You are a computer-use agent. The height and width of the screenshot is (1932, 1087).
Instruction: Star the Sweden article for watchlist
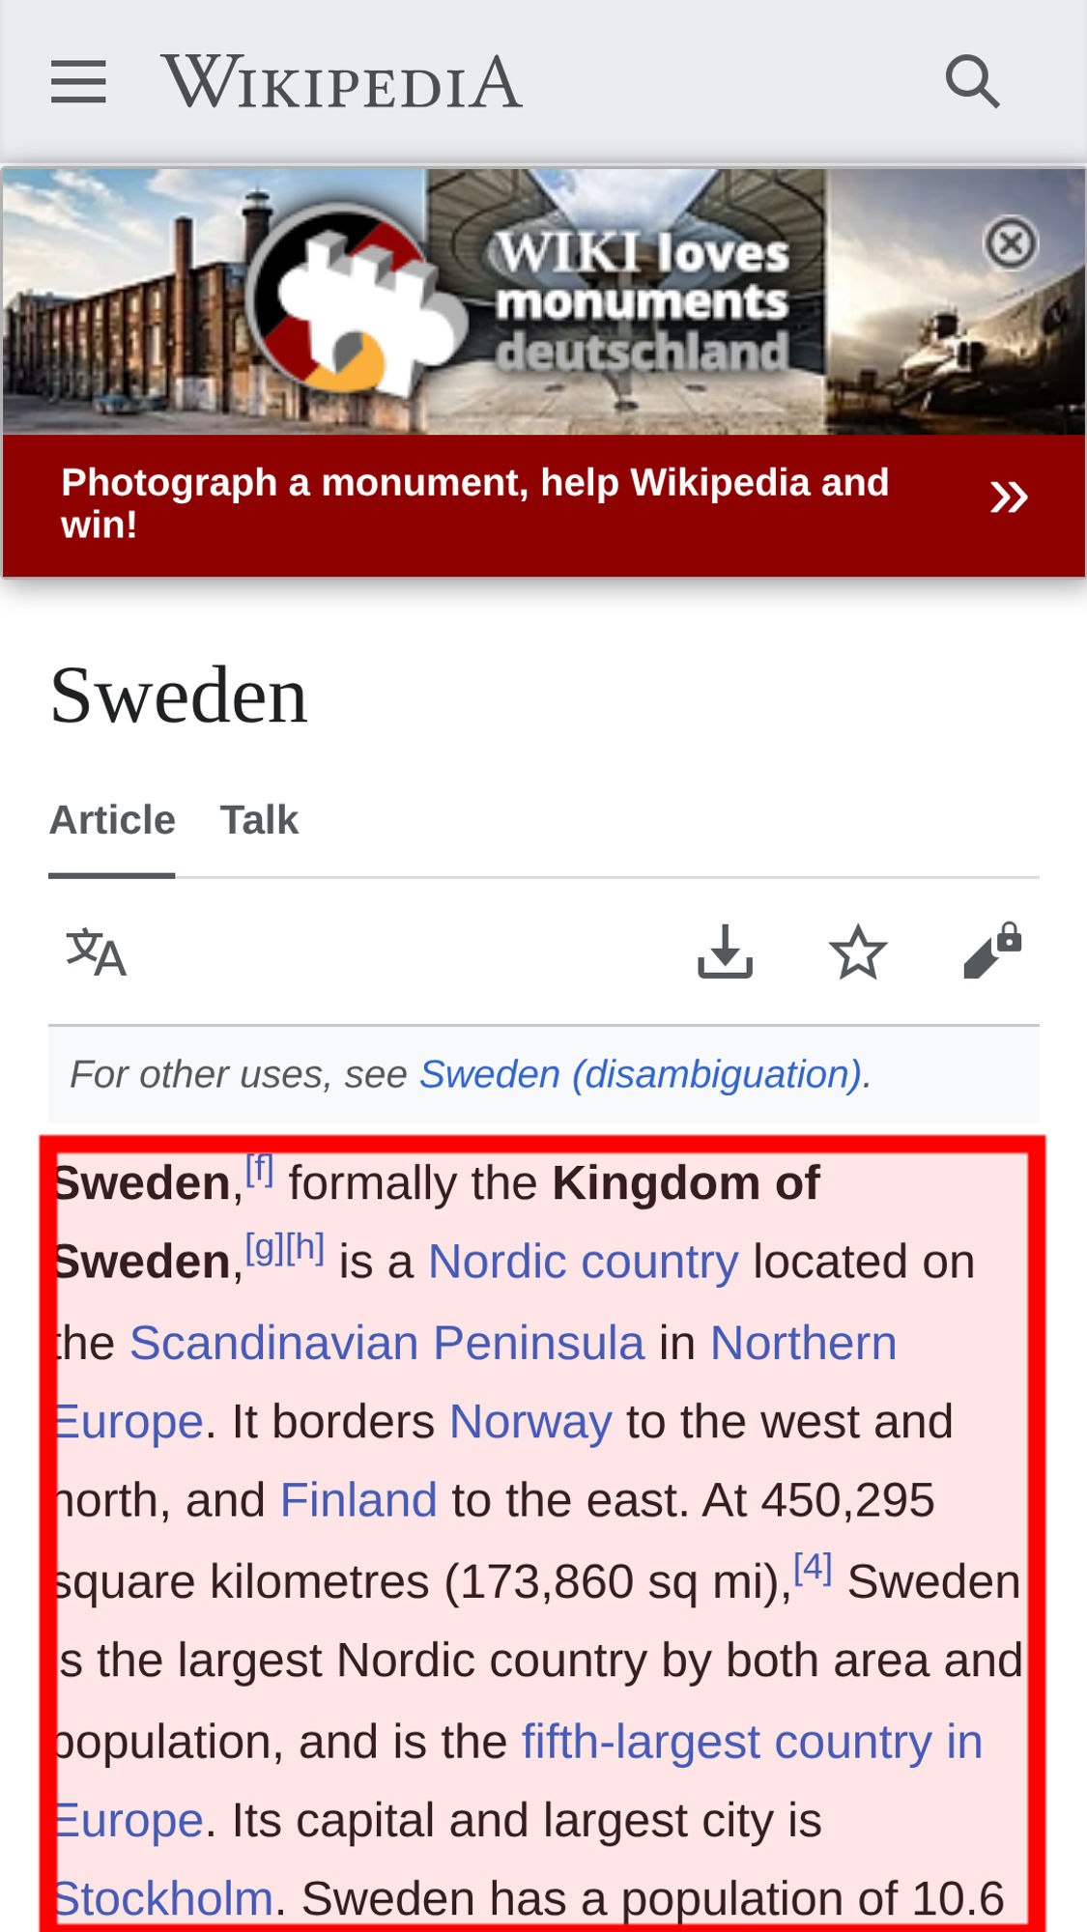tap(858, 952)
